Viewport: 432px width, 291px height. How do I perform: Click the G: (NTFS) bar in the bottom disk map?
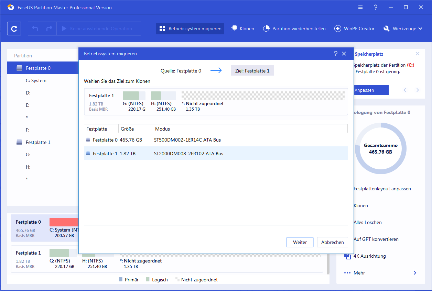tap(63, 254)
